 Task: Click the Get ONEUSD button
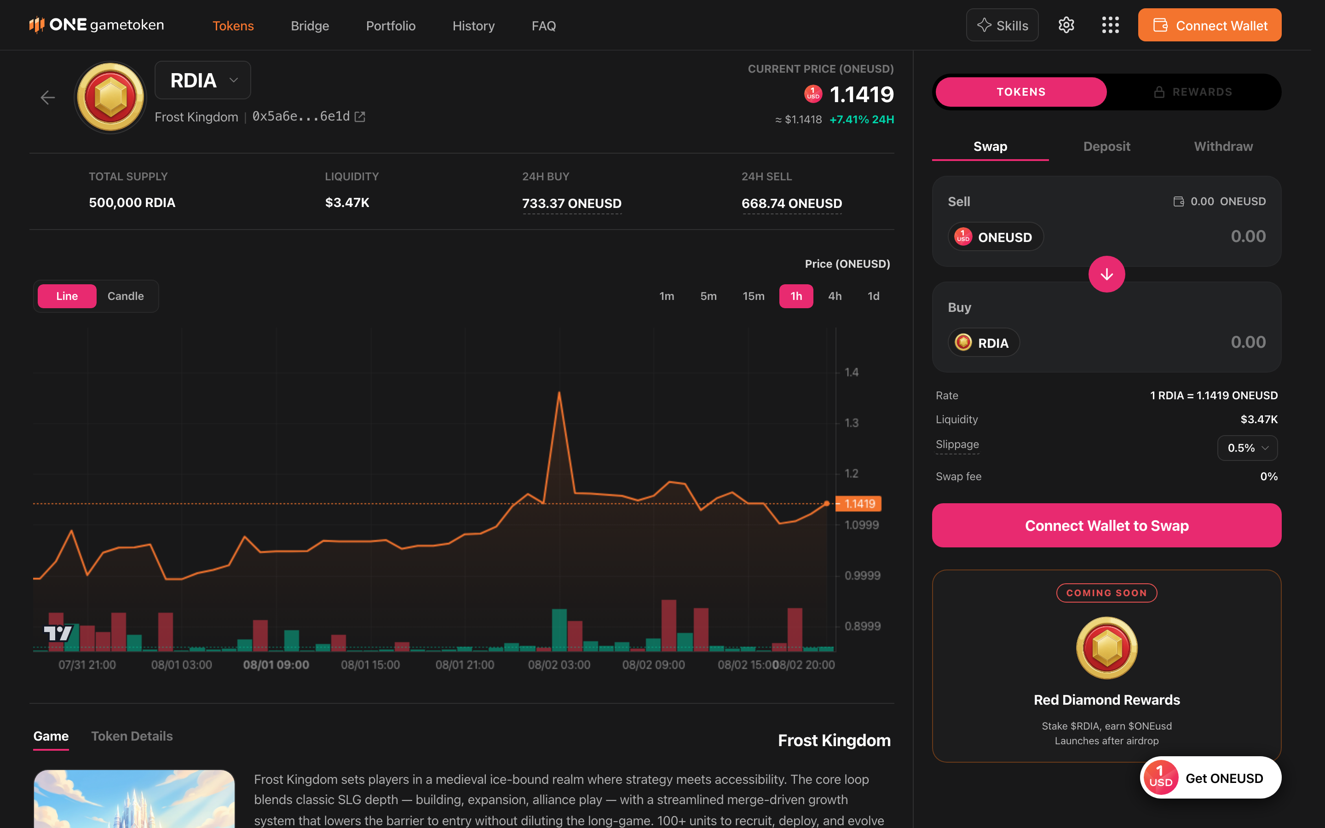pyautogui.click(x=1210, y=777)
